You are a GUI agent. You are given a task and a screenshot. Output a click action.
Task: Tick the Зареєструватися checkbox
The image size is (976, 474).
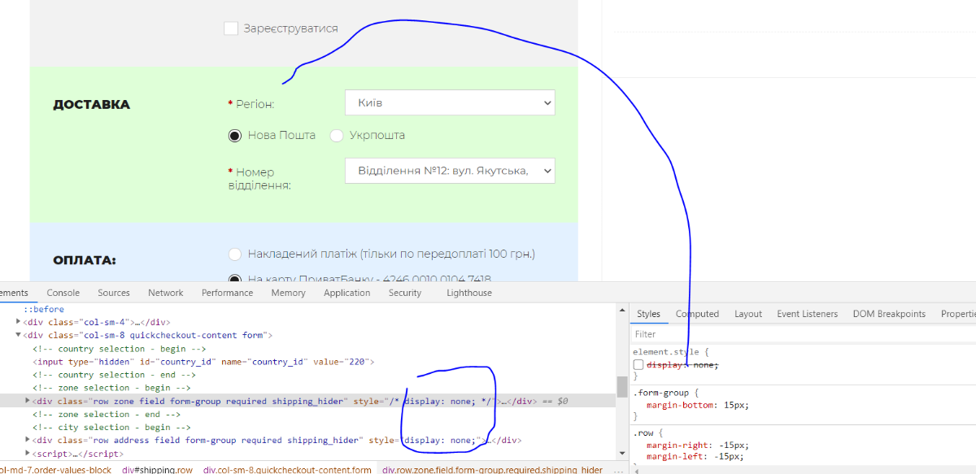(x=230, y=28)
